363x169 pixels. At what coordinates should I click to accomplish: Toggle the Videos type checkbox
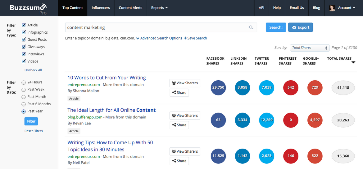(24, 61)
